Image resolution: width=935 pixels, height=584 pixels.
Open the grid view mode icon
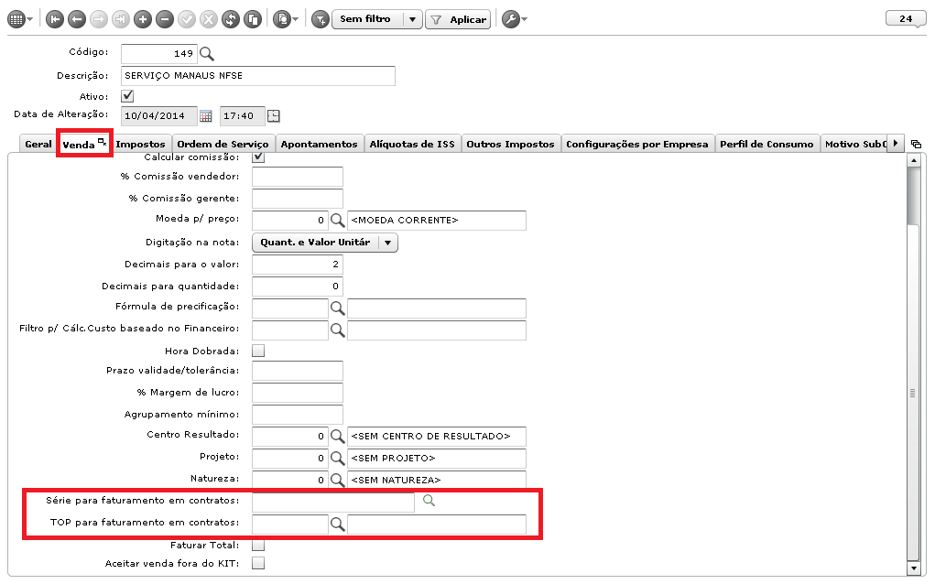pos(16,19)
